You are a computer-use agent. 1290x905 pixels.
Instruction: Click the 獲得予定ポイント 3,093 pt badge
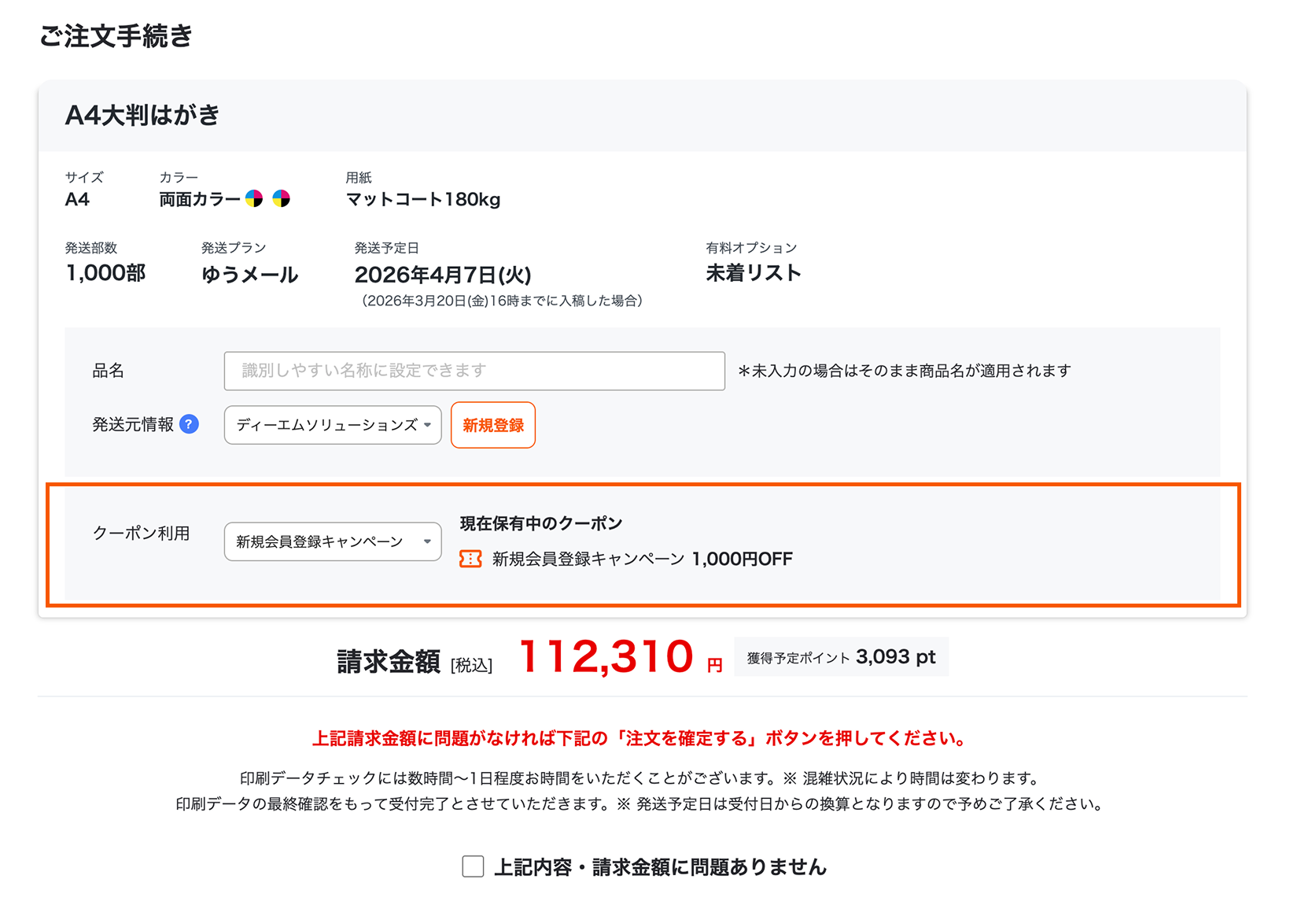click(x=840, y=656)
